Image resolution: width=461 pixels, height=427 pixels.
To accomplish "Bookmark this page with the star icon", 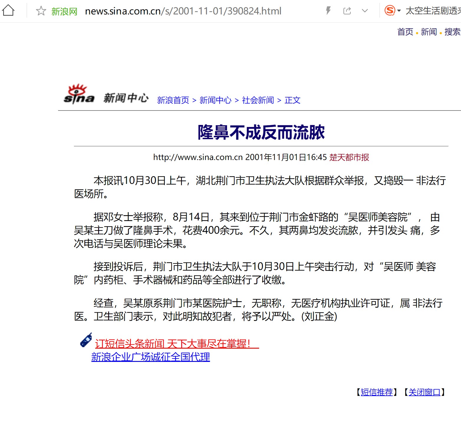I will click(41, 11).
